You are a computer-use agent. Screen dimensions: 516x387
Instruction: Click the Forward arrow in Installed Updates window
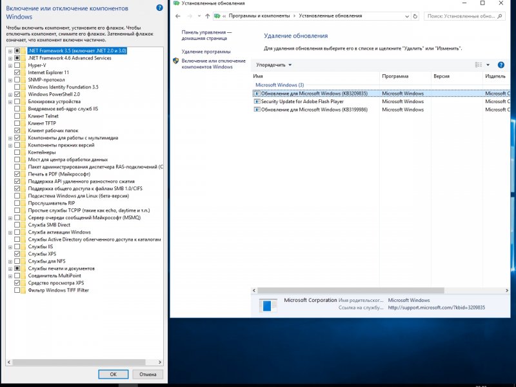[190, 15]
